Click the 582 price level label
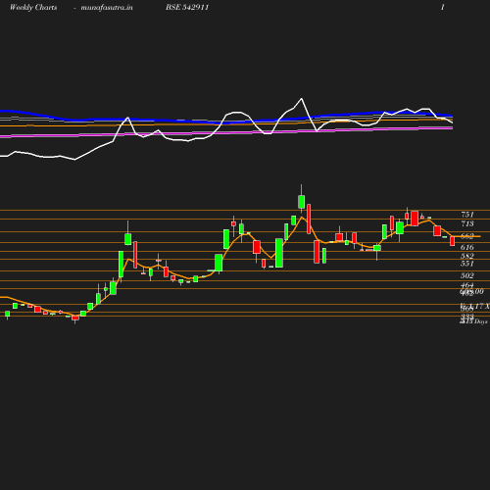490x490 pixels. click(x=467, y=256)
